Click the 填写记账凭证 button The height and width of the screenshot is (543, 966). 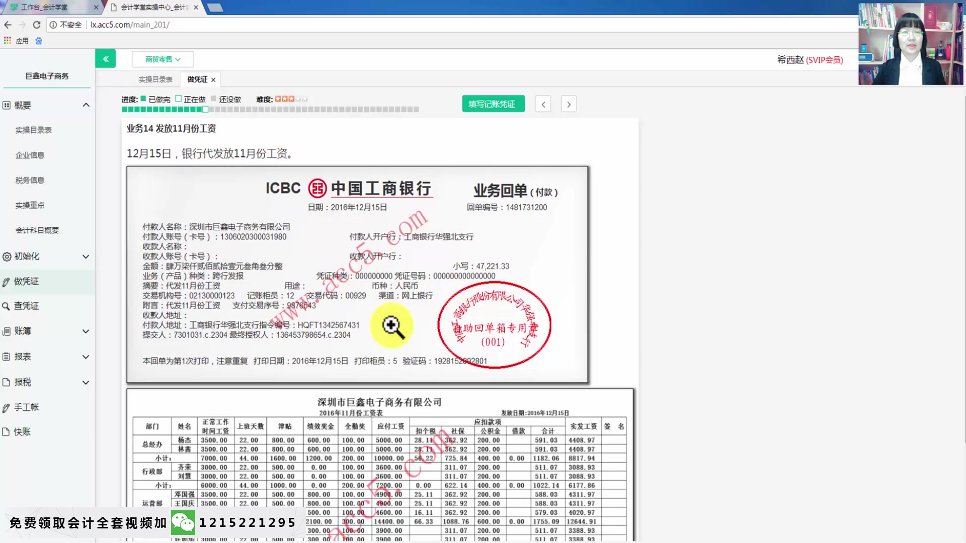[493, 104]
